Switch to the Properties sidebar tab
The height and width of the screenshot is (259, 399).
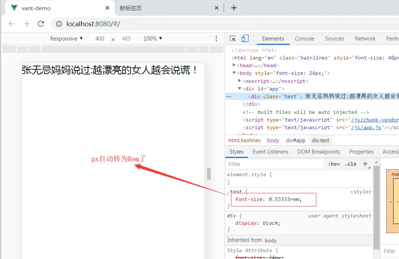pos(361,152)
